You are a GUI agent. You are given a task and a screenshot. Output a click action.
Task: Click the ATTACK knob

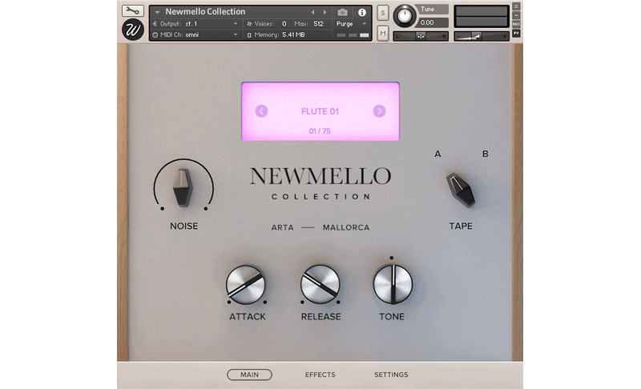coord(246,284)
